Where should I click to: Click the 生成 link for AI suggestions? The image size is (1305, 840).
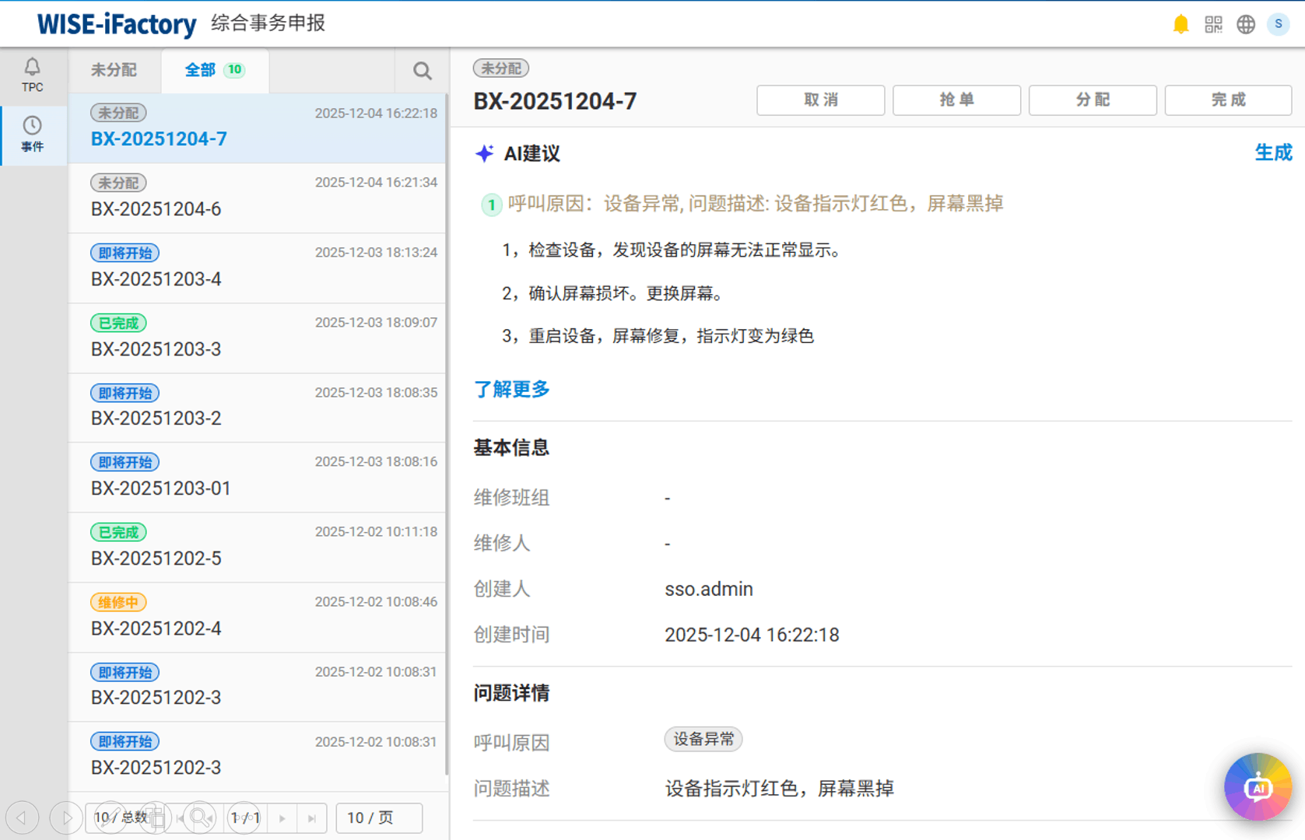click(1273, 153)
